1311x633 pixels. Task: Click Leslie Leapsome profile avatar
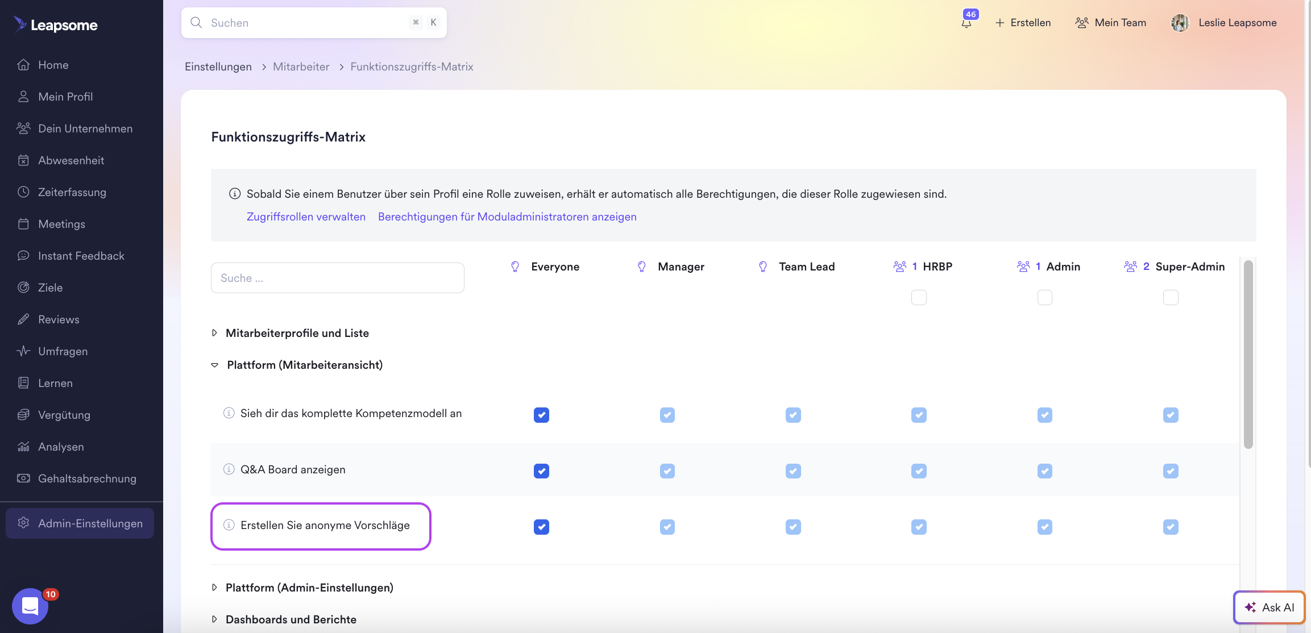[x=1180, y=23]
